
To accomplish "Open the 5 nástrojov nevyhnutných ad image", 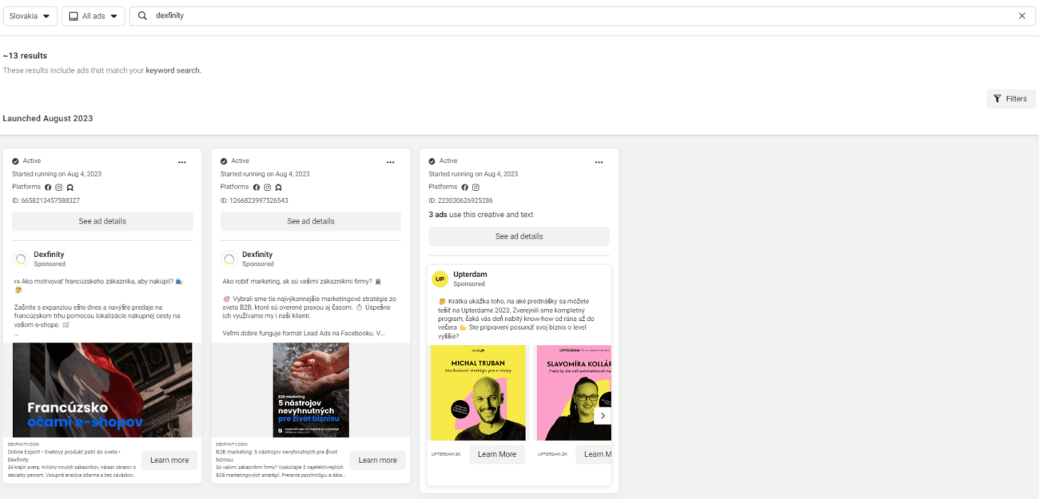I will [x=311, y=390].
